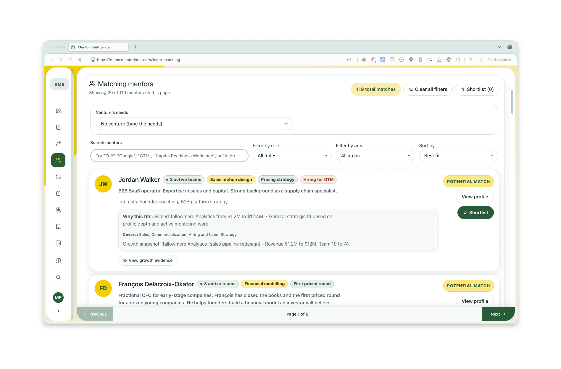Open the Best fit sort dropdown

[458, 156]
